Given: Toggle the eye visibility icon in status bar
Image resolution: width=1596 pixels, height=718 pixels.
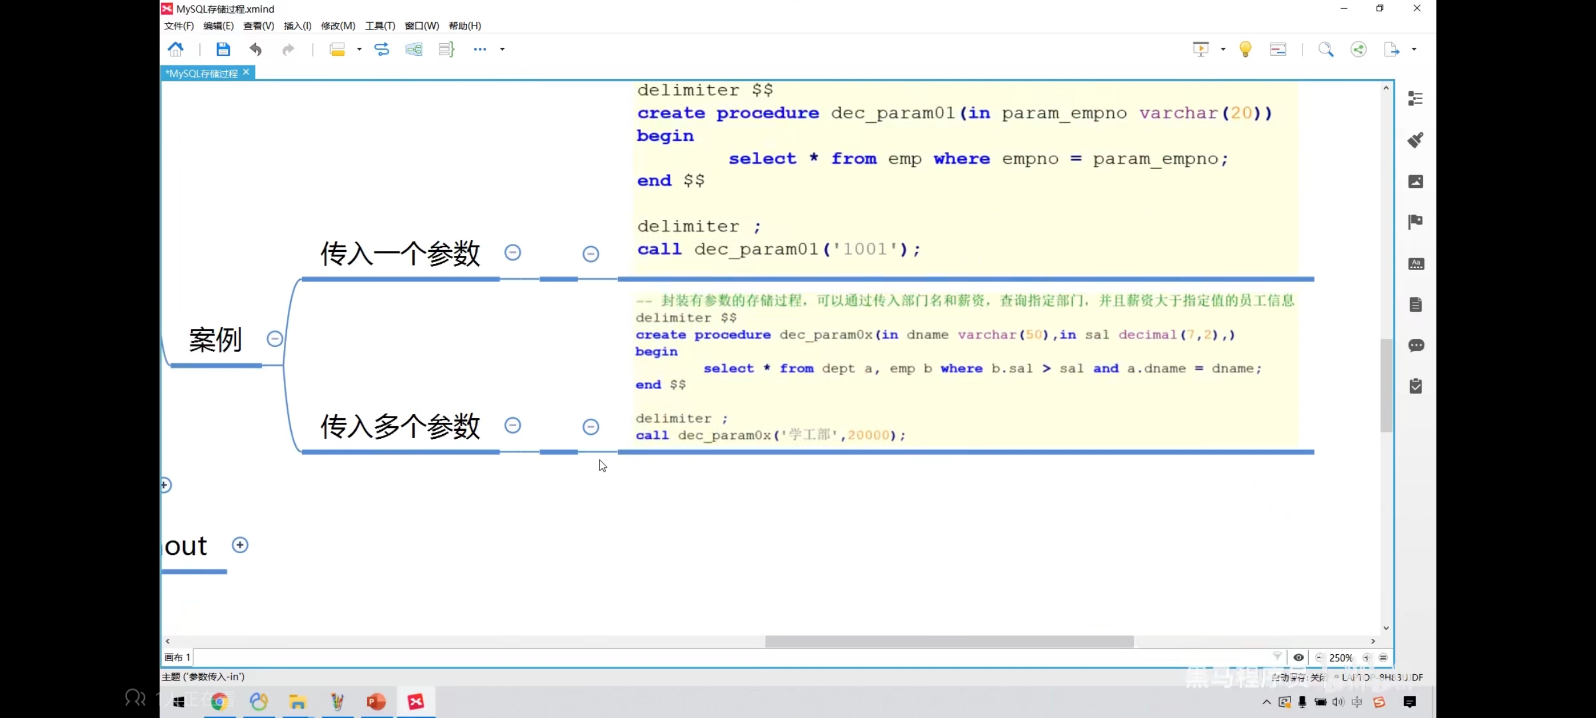Looking at the screenshot, I should pos(1298,657).
